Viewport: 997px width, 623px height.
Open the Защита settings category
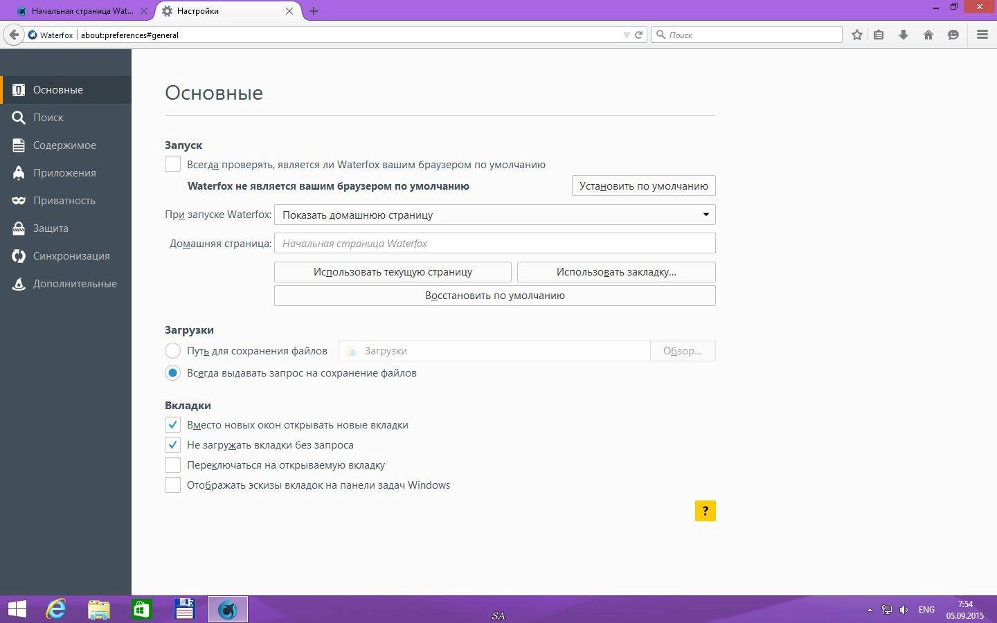66,228
